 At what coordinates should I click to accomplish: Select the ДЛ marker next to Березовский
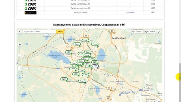[112, 31]
